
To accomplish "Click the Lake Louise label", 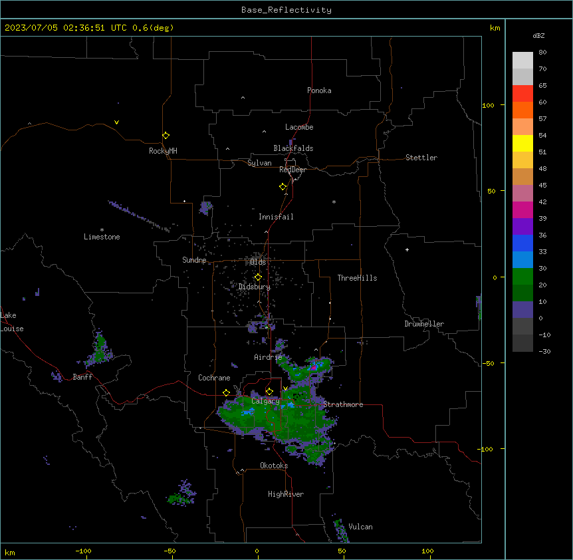I will [x=12, y=322].
